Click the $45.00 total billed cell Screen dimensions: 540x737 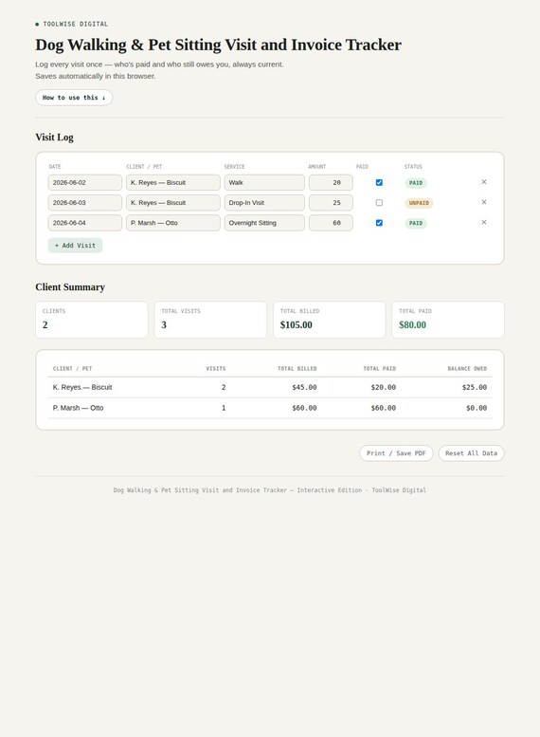(304, 387)
